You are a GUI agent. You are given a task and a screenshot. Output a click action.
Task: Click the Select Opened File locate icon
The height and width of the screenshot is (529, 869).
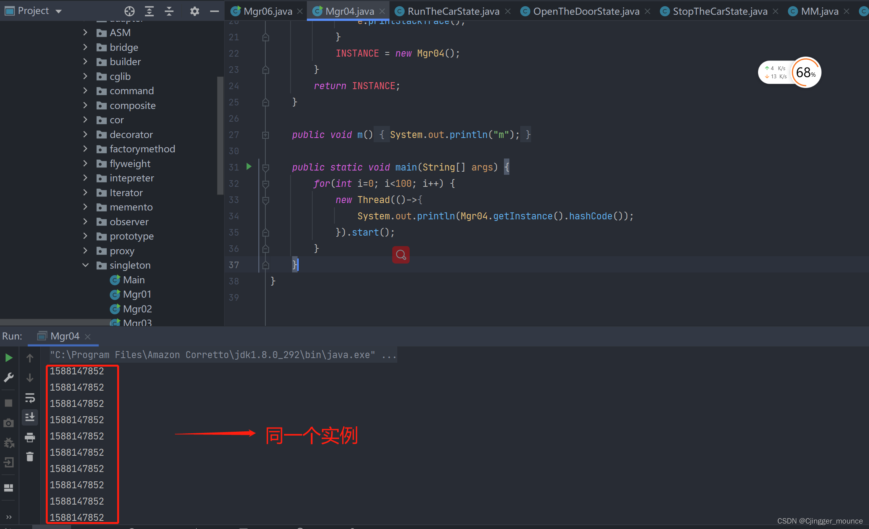click(x=130, y=11)
